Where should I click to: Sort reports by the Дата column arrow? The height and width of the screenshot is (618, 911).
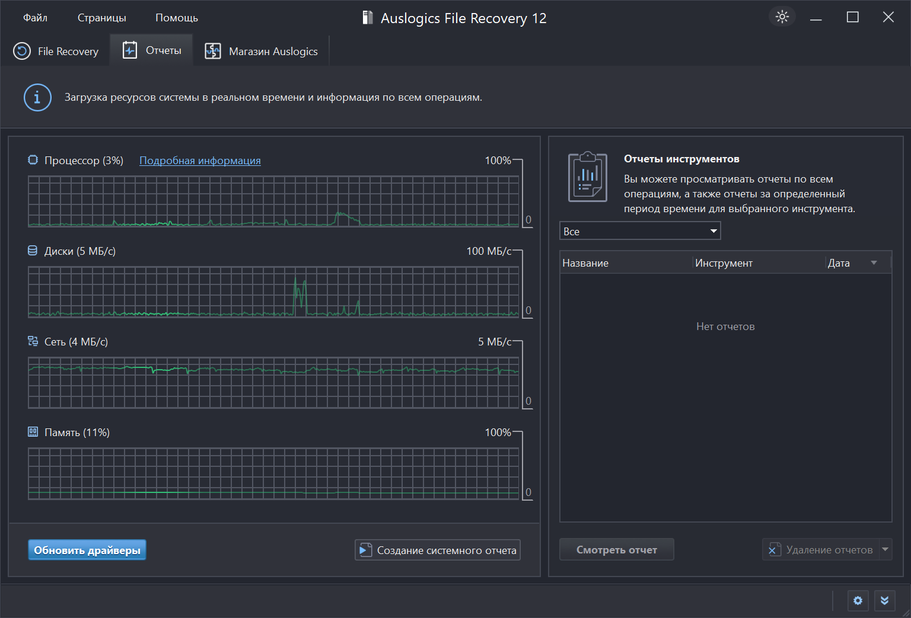coord(874,263)
